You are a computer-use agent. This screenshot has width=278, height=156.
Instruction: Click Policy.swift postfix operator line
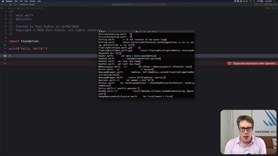(x=119, y=88)
